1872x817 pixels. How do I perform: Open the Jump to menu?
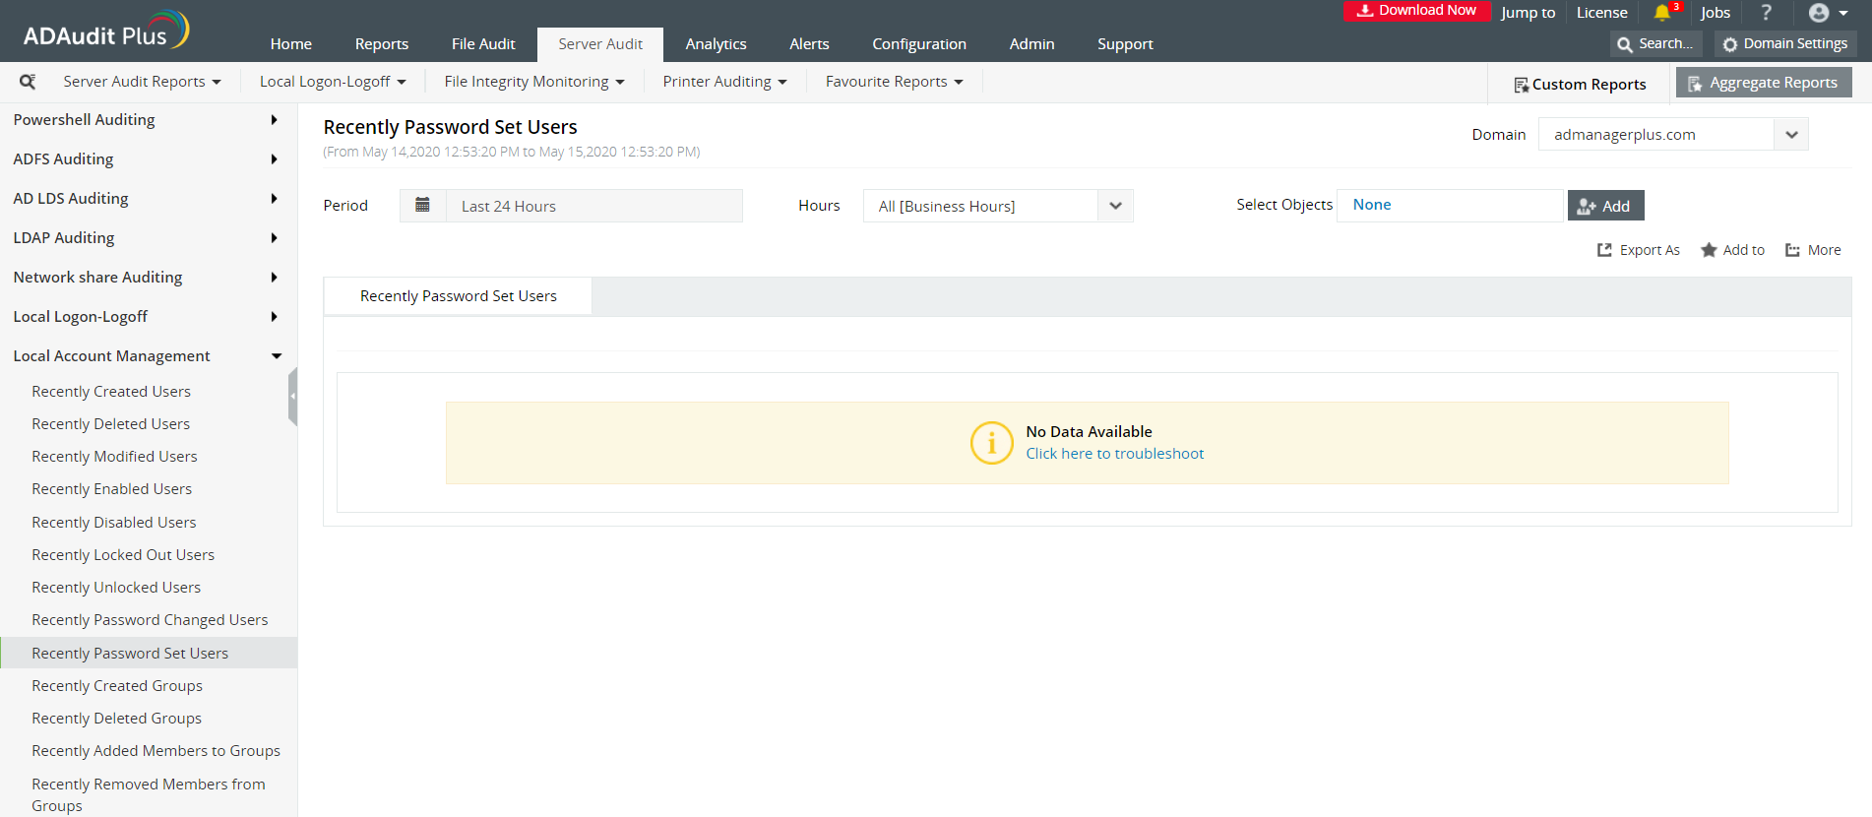point(1529,13)
